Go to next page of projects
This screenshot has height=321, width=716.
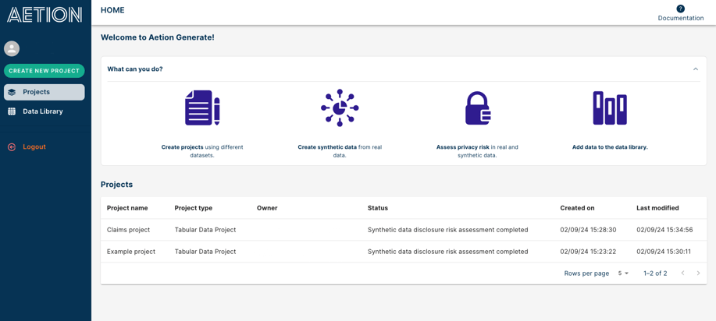pyautogui.click(x=698, y=273)
